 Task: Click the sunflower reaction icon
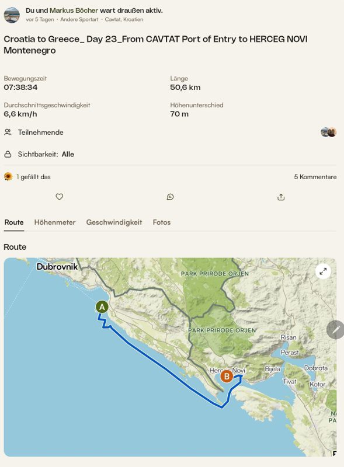click(8, 177)
